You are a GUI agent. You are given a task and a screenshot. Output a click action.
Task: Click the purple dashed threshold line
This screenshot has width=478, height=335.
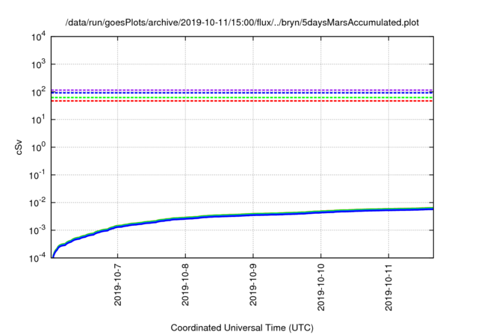[242, 90]
